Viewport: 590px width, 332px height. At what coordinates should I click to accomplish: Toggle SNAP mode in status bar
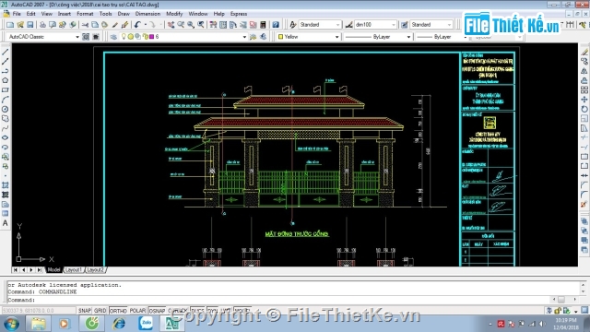click(85, 311)
